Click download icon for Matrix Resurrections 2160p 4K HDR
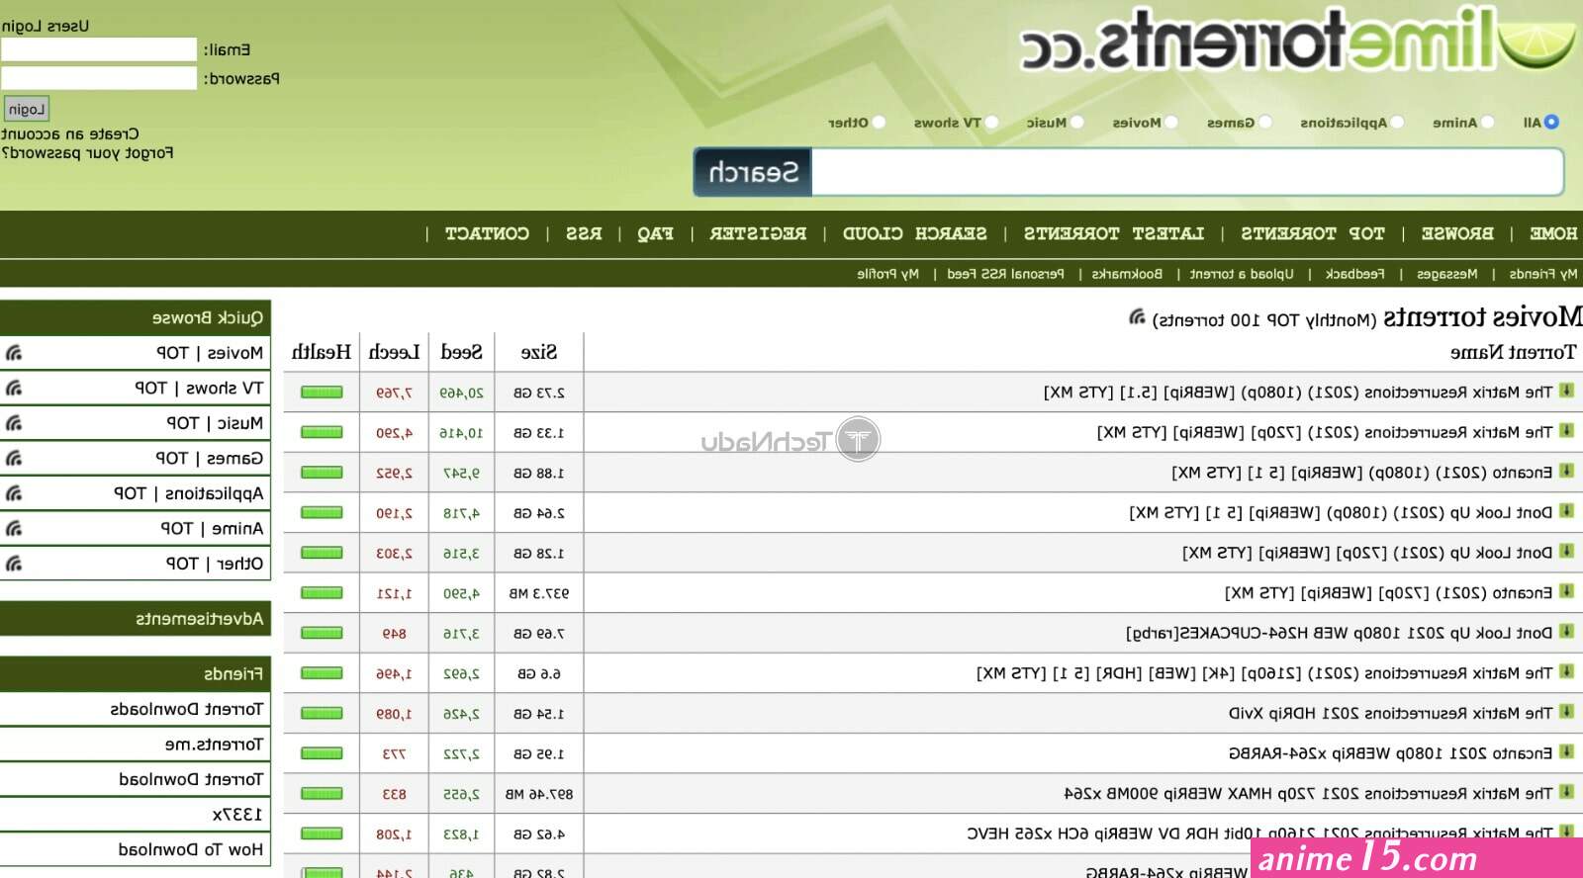Viewport: 1583px width, 878px height. (1567, 671)
